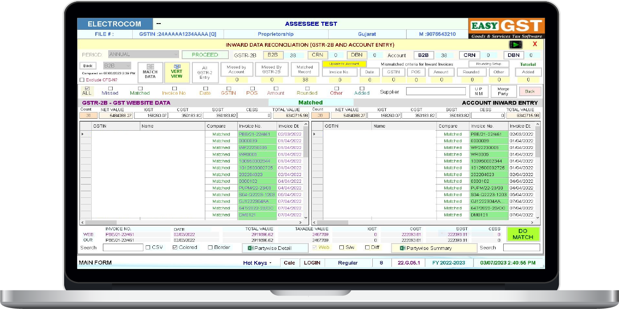
Task: Open Partywise Summary Excel export
Action: (434, 248)
